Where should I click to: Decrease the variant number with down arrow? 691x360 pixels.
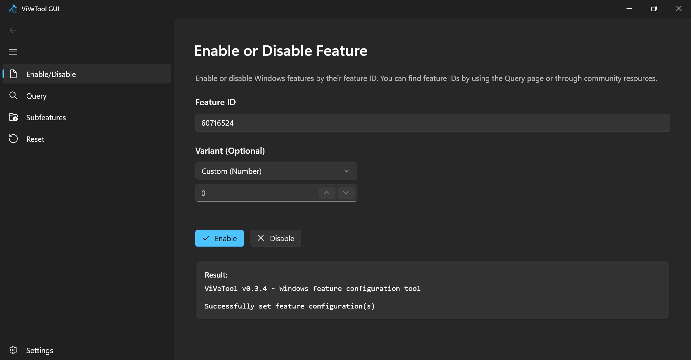tap(346, 193)
